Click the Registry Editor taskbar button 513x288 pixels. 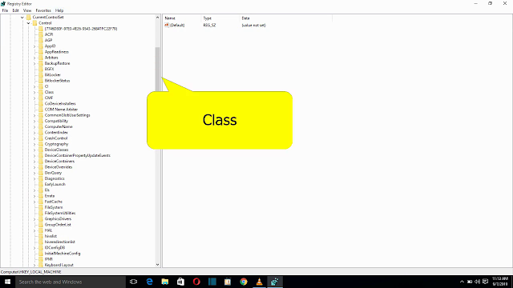click(275, 282)
